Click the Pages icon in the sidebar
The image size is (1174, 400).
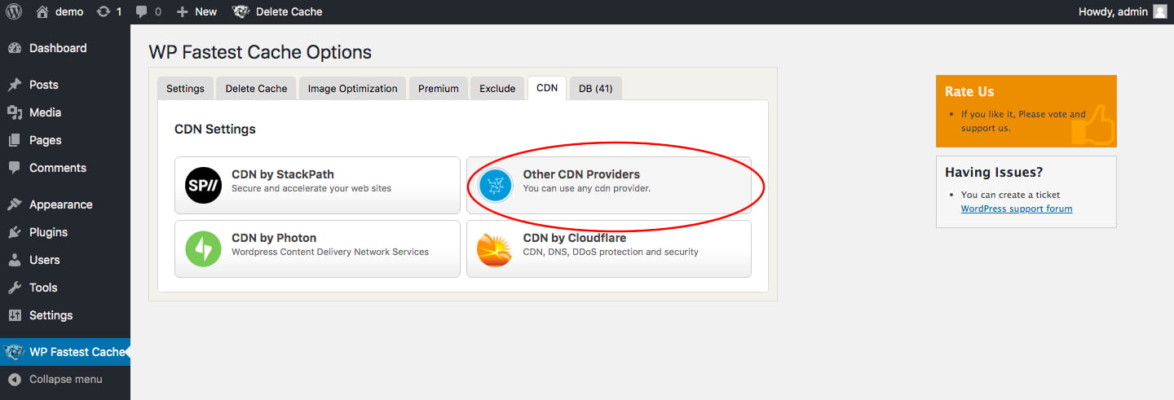14,140
